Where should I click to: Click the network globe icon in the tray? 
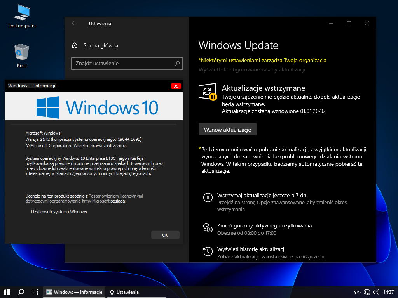coord(367,292)
